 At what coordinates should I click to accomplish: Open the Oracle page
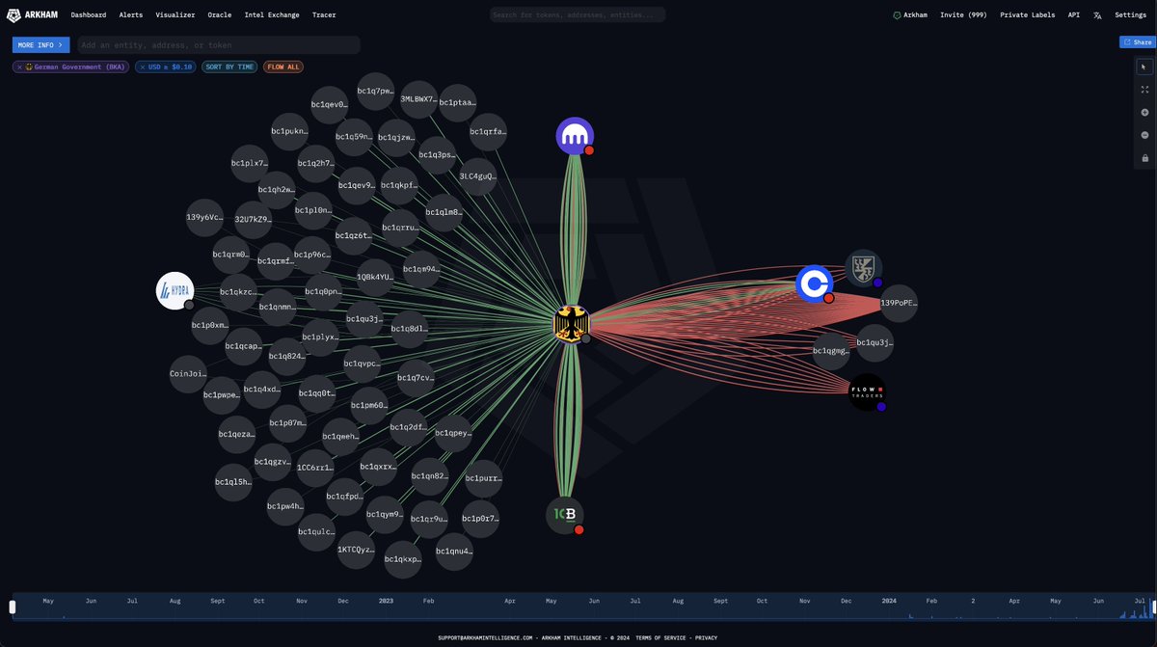pos(220,15)
